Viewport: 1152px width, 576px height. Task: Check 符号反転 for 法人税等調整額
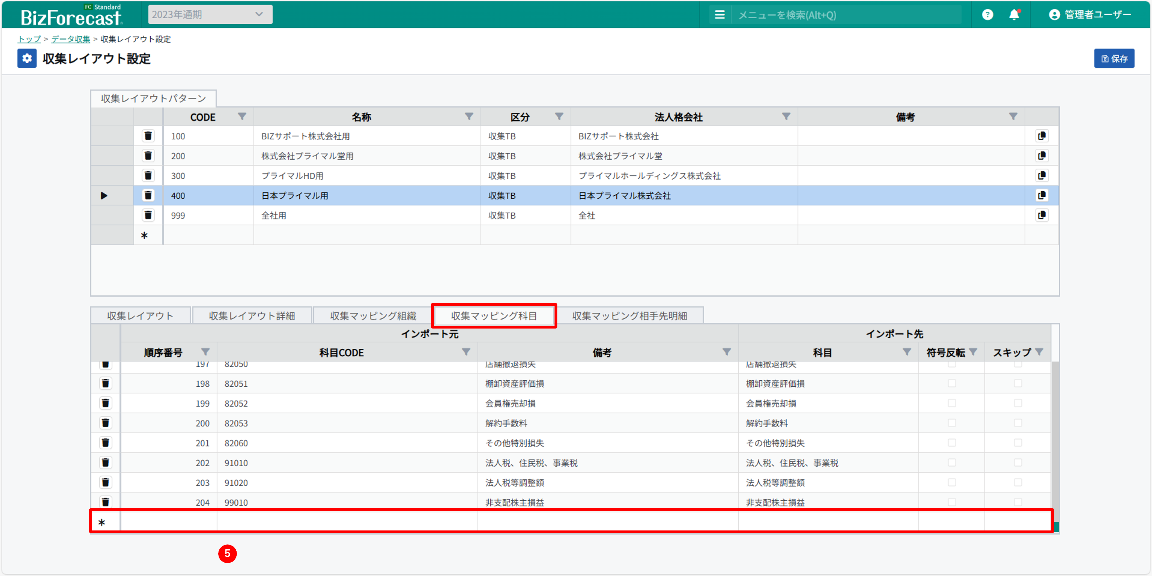(x=952, y=483)
